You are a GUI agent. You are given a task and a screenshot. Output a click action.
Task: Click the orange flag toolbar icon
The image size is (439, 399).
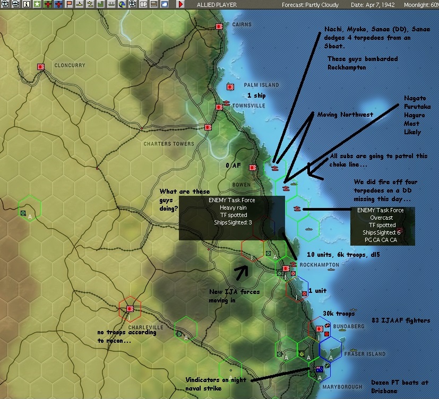pos(69,4)
